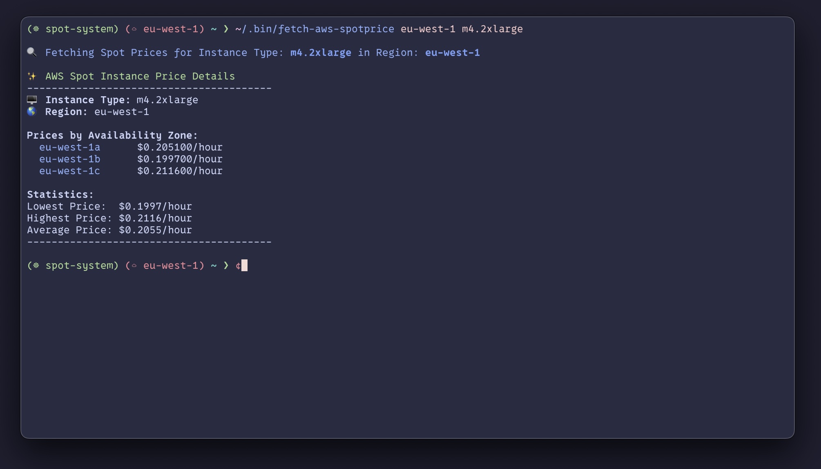The width and height of the screenshot is (821, 469).
Task: Click the cloud icon in bottom prompt
Action: pos(134,265)
